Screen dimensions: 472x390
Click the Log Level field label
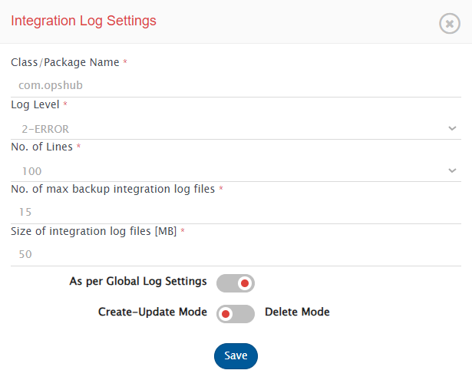coord(35,104)
